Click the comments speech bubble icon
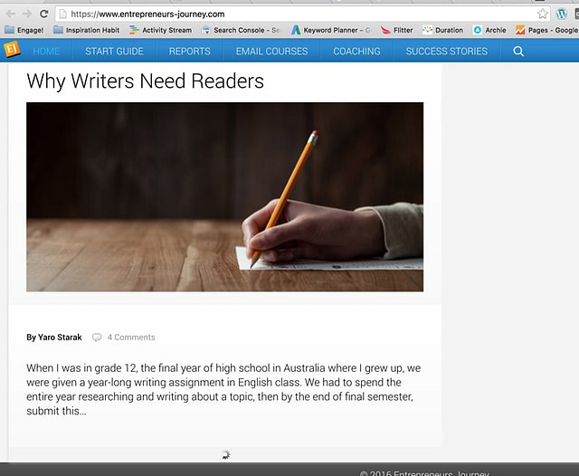 click(97, 338)
